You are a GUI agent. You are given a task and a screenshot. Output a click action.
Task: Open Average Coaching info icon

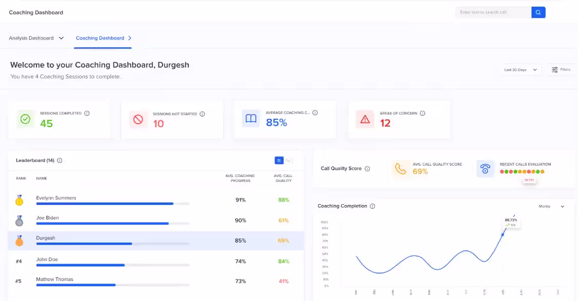tap(315, 113)
